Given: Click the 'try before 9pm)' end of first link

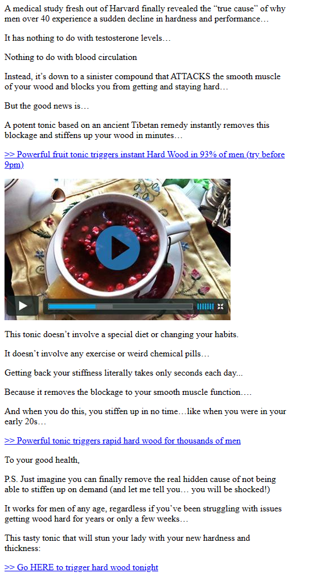Looking at the screenshot, I should [x=266, y=154].
